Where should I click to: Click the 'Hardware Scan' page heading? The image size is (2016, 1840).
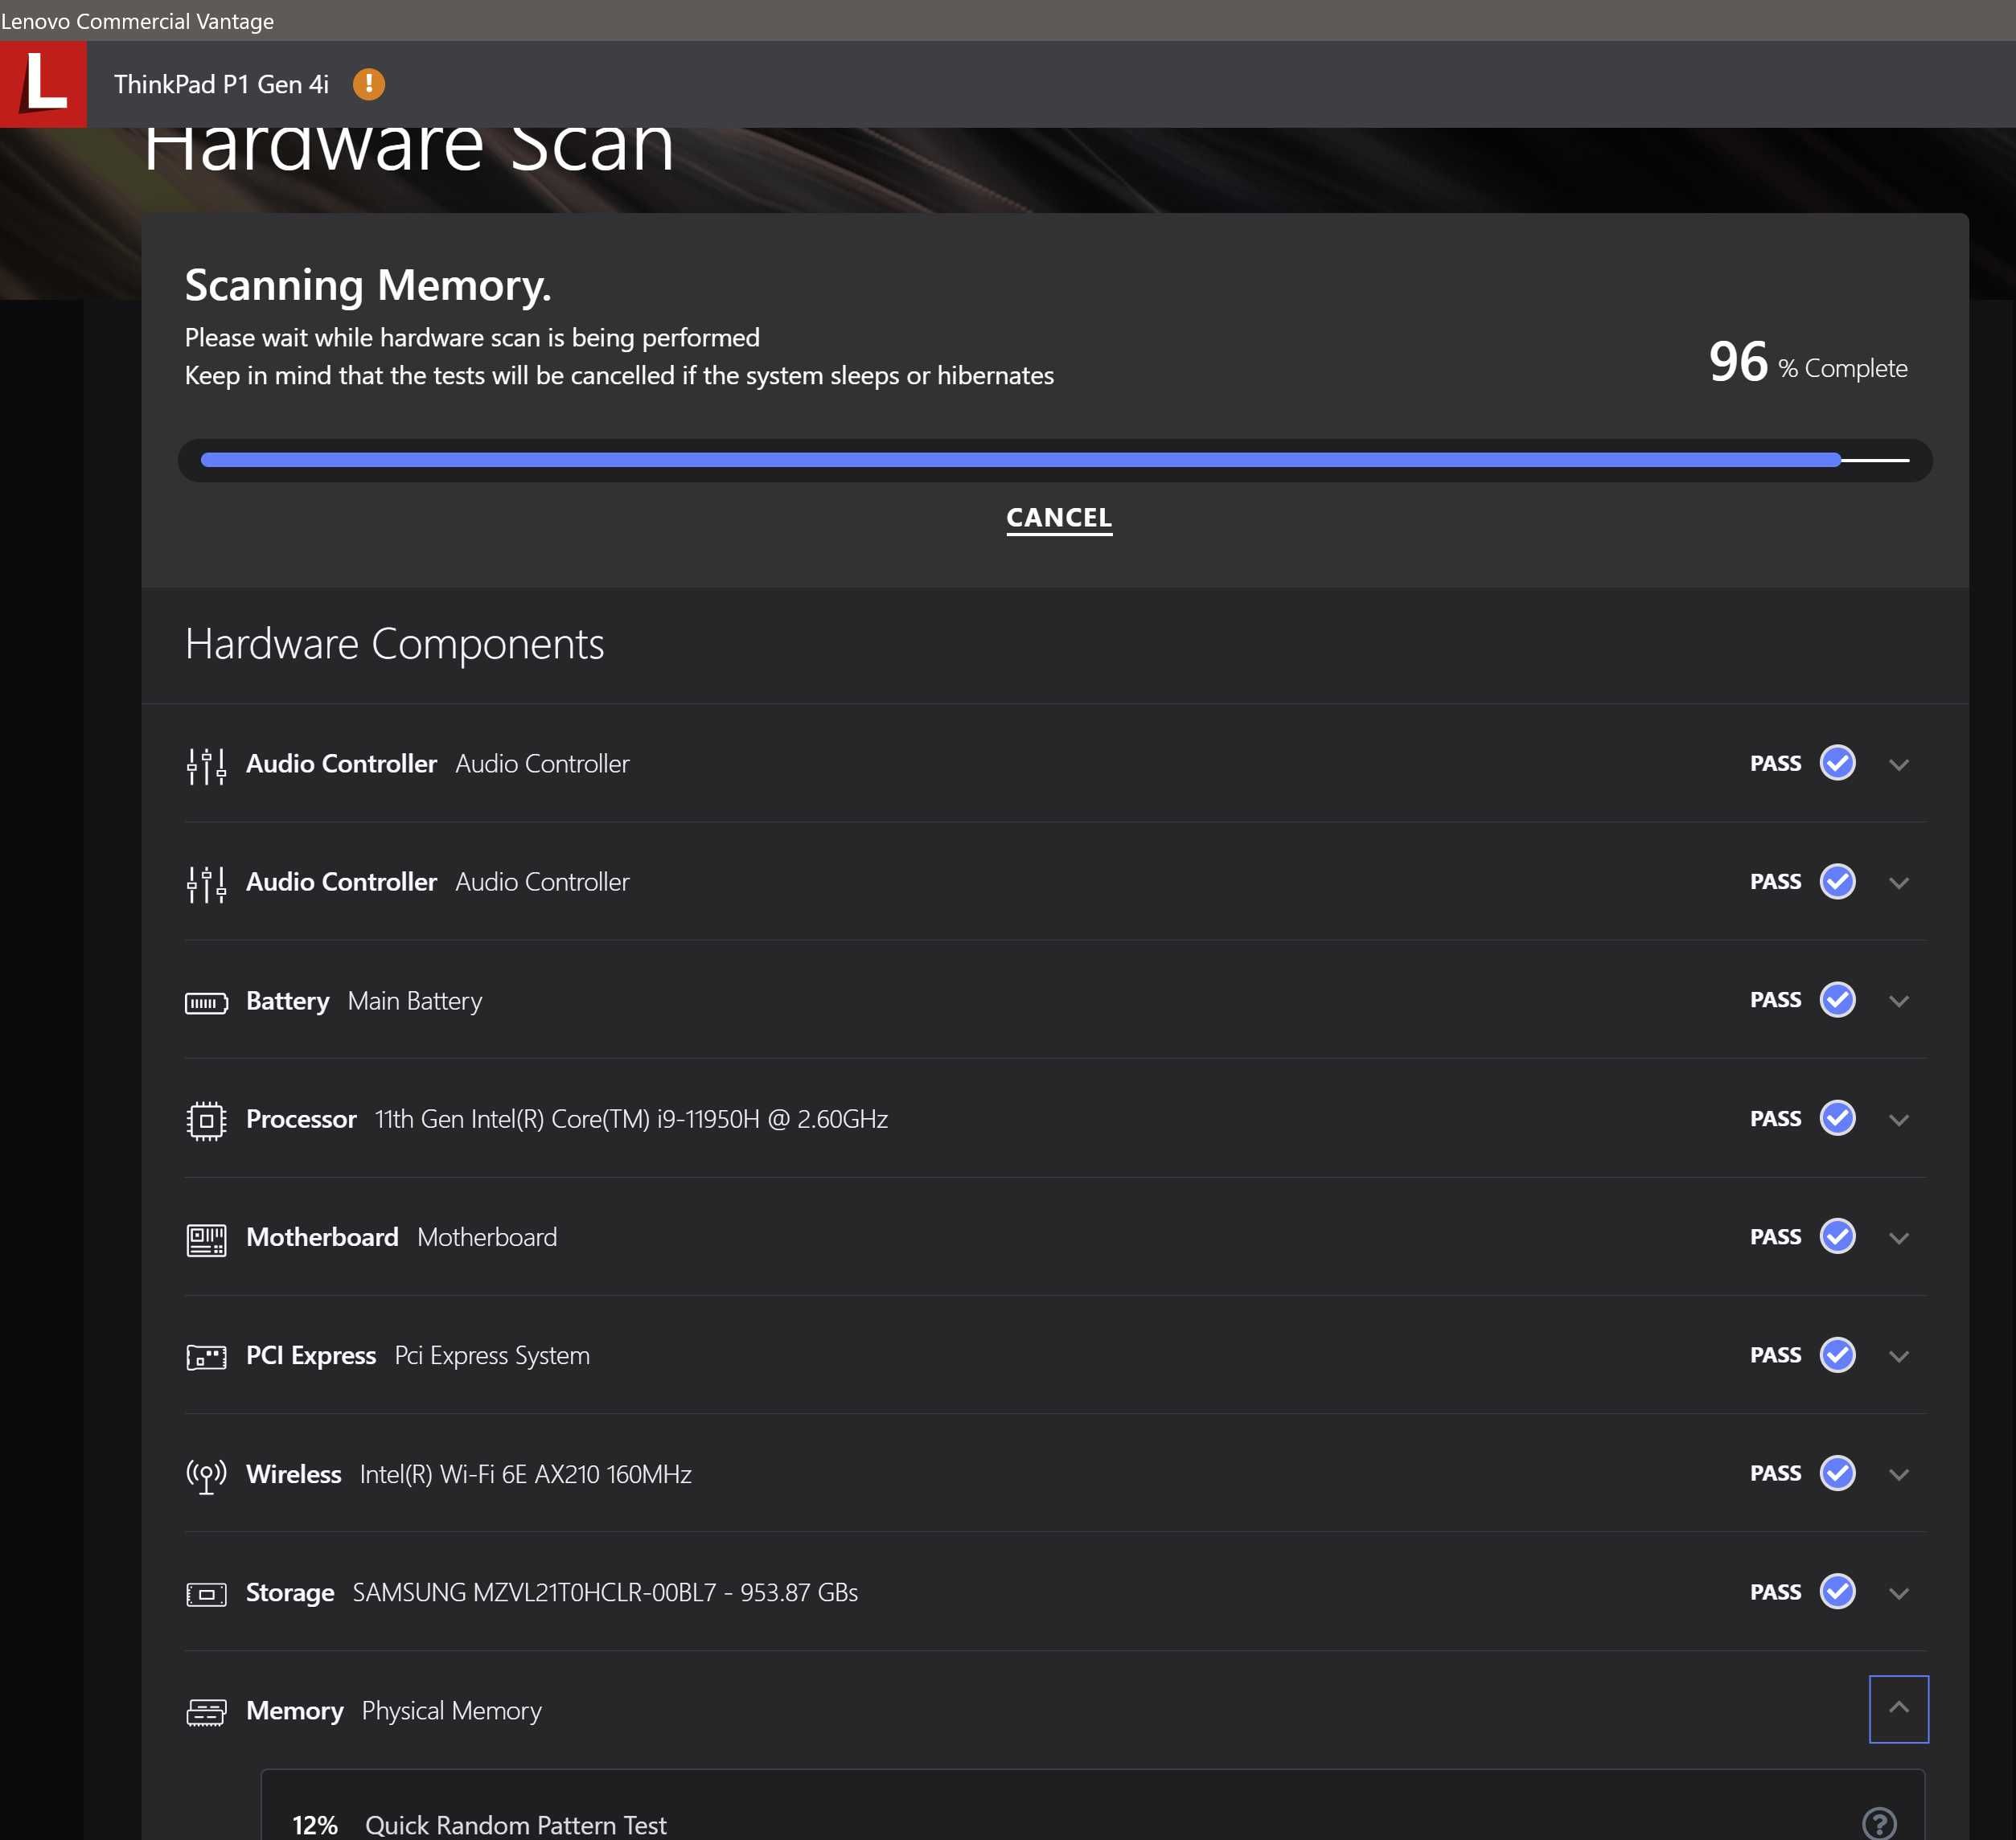(x=409, y=150)
